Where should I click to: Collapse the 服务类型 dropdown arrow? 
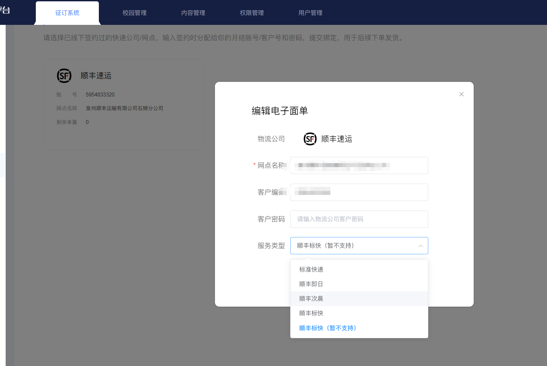tap(421, 246)
